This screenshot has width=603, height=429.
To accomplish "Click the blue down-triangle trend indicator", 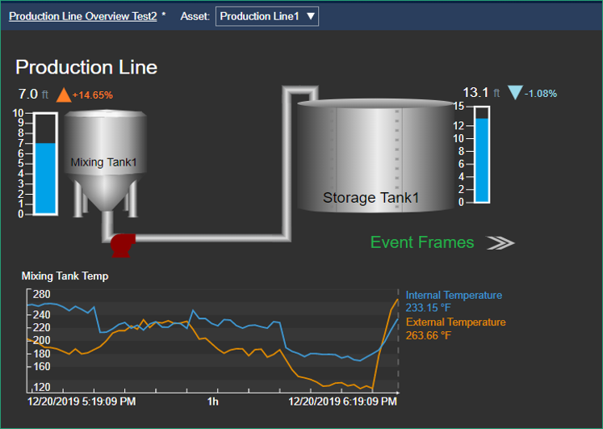I will click(x=515, y=93).
